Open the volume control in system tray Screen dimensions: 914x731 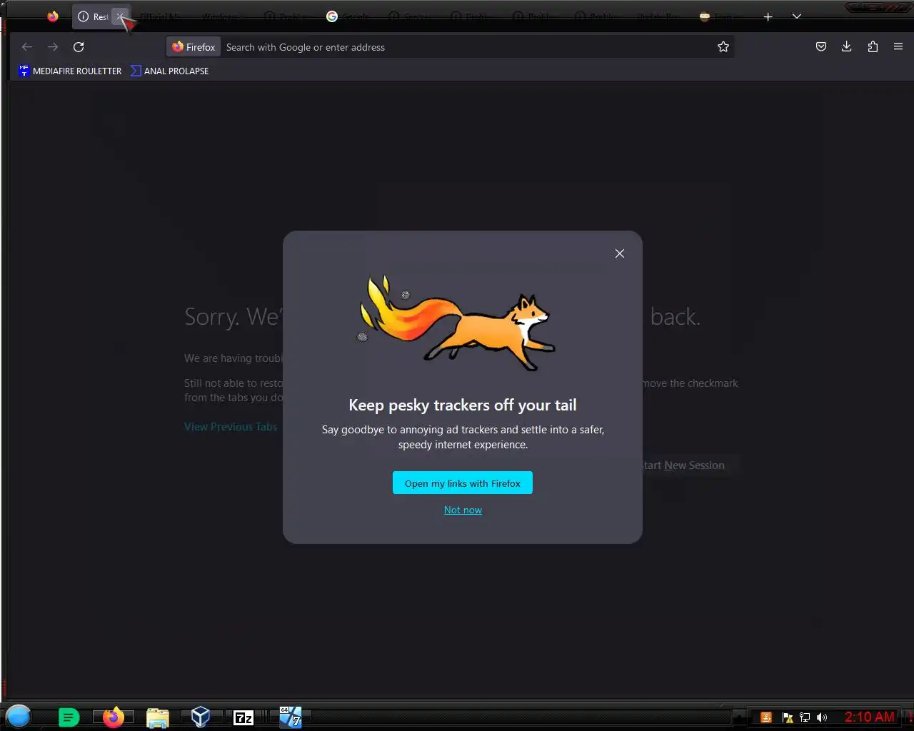coord(822,717)
